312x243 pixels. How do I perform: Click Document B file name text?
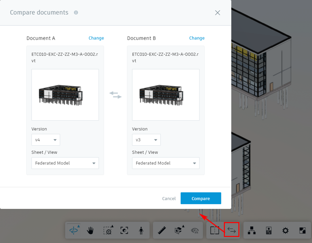coord(165,57)
